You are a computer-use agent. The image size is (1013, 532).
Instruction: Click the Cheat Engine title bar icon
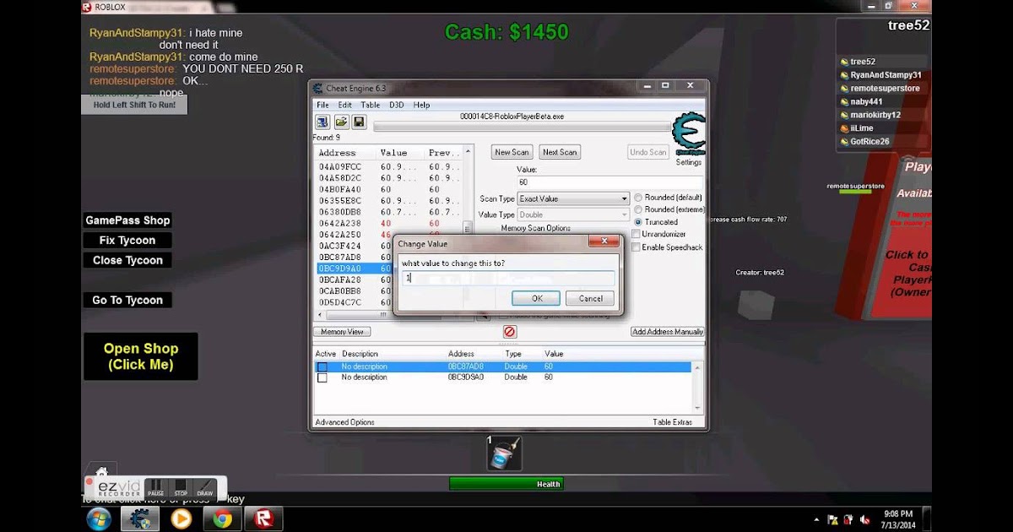point(318,88)
